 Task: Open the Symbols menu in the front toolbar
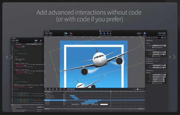click(x=71, y=33)
